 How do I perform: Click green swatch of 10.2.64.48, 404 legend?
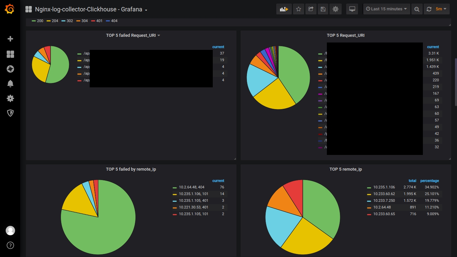click(175, 187)
